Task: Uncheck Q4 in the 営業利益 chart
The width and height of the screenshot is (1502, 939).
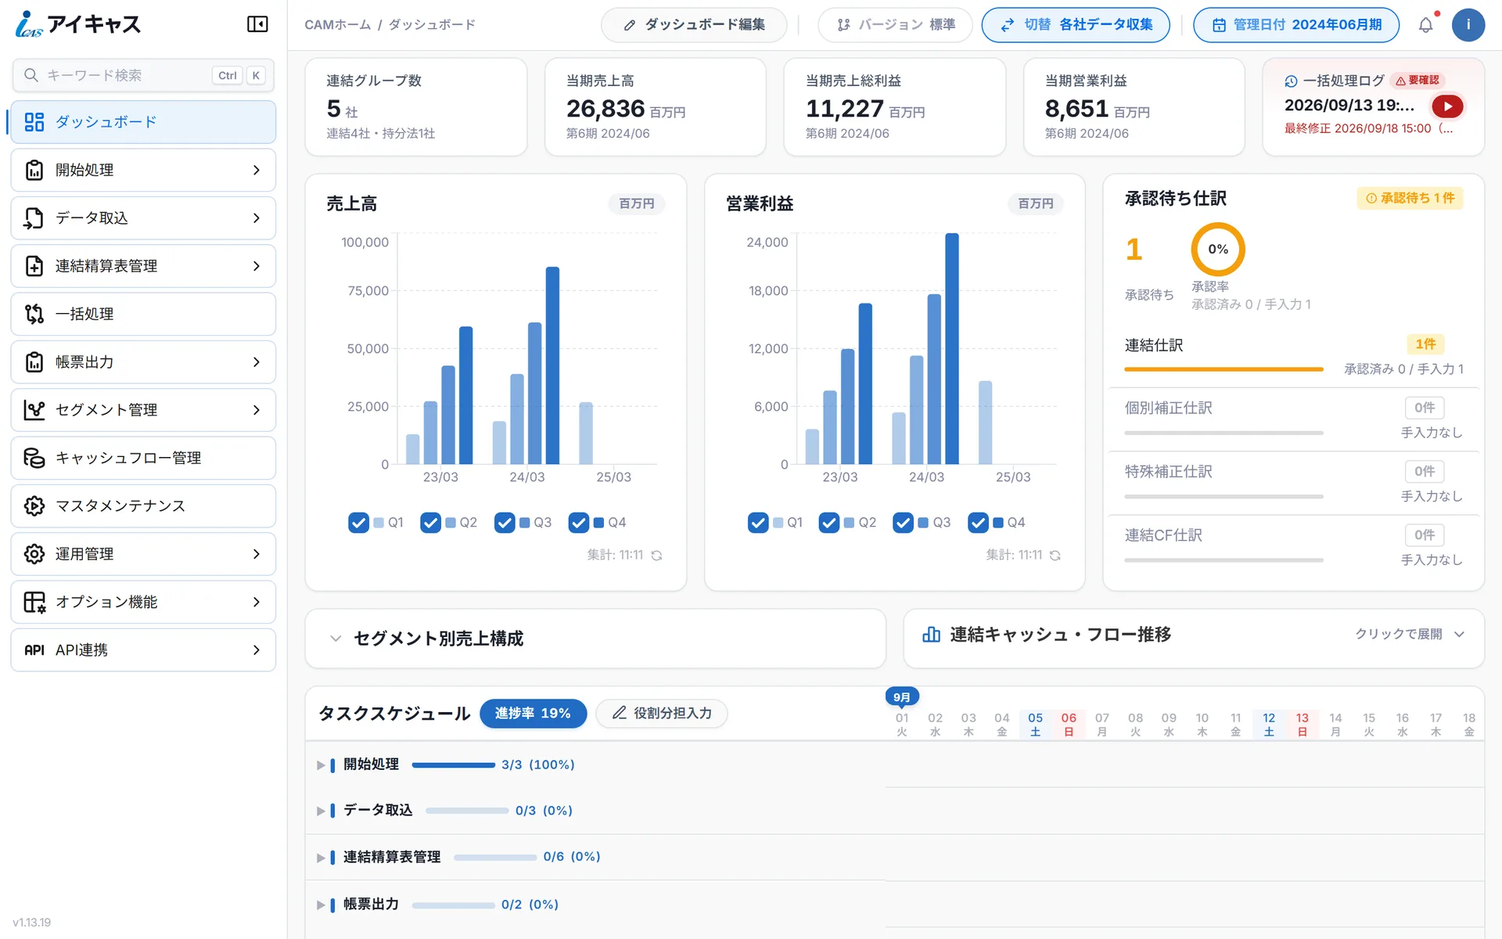Action: pos(978,523)
